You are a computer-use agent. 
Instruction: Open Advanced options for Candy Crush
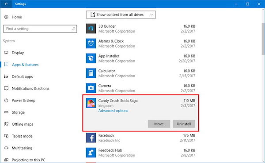coord(113,111)
